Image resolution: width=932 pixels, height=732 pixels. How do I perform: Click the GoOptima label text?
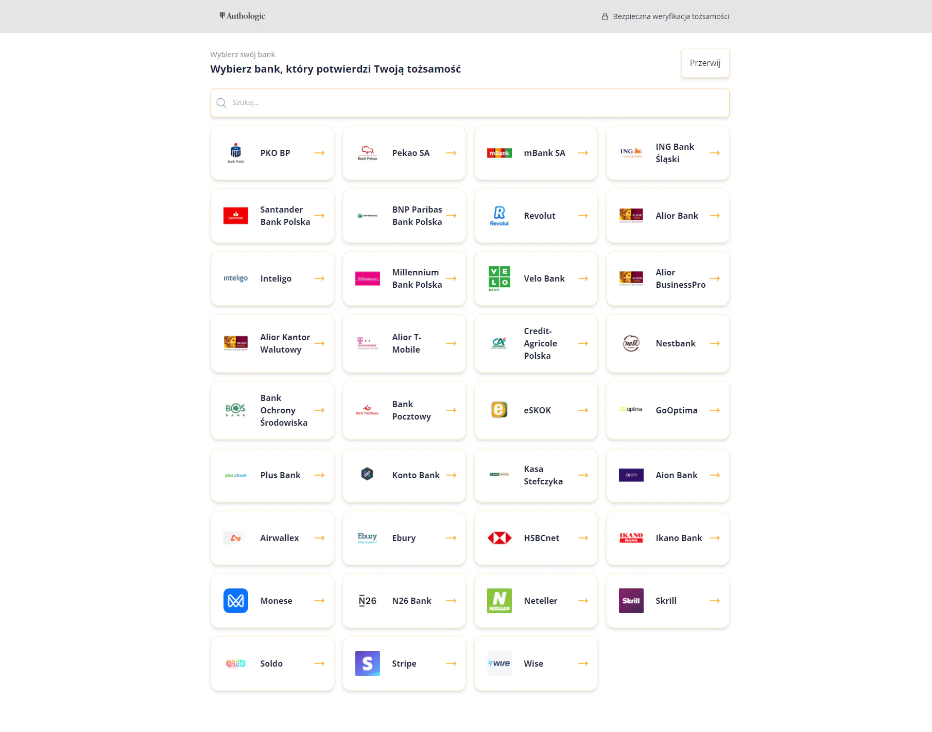(x=677, y=410)
